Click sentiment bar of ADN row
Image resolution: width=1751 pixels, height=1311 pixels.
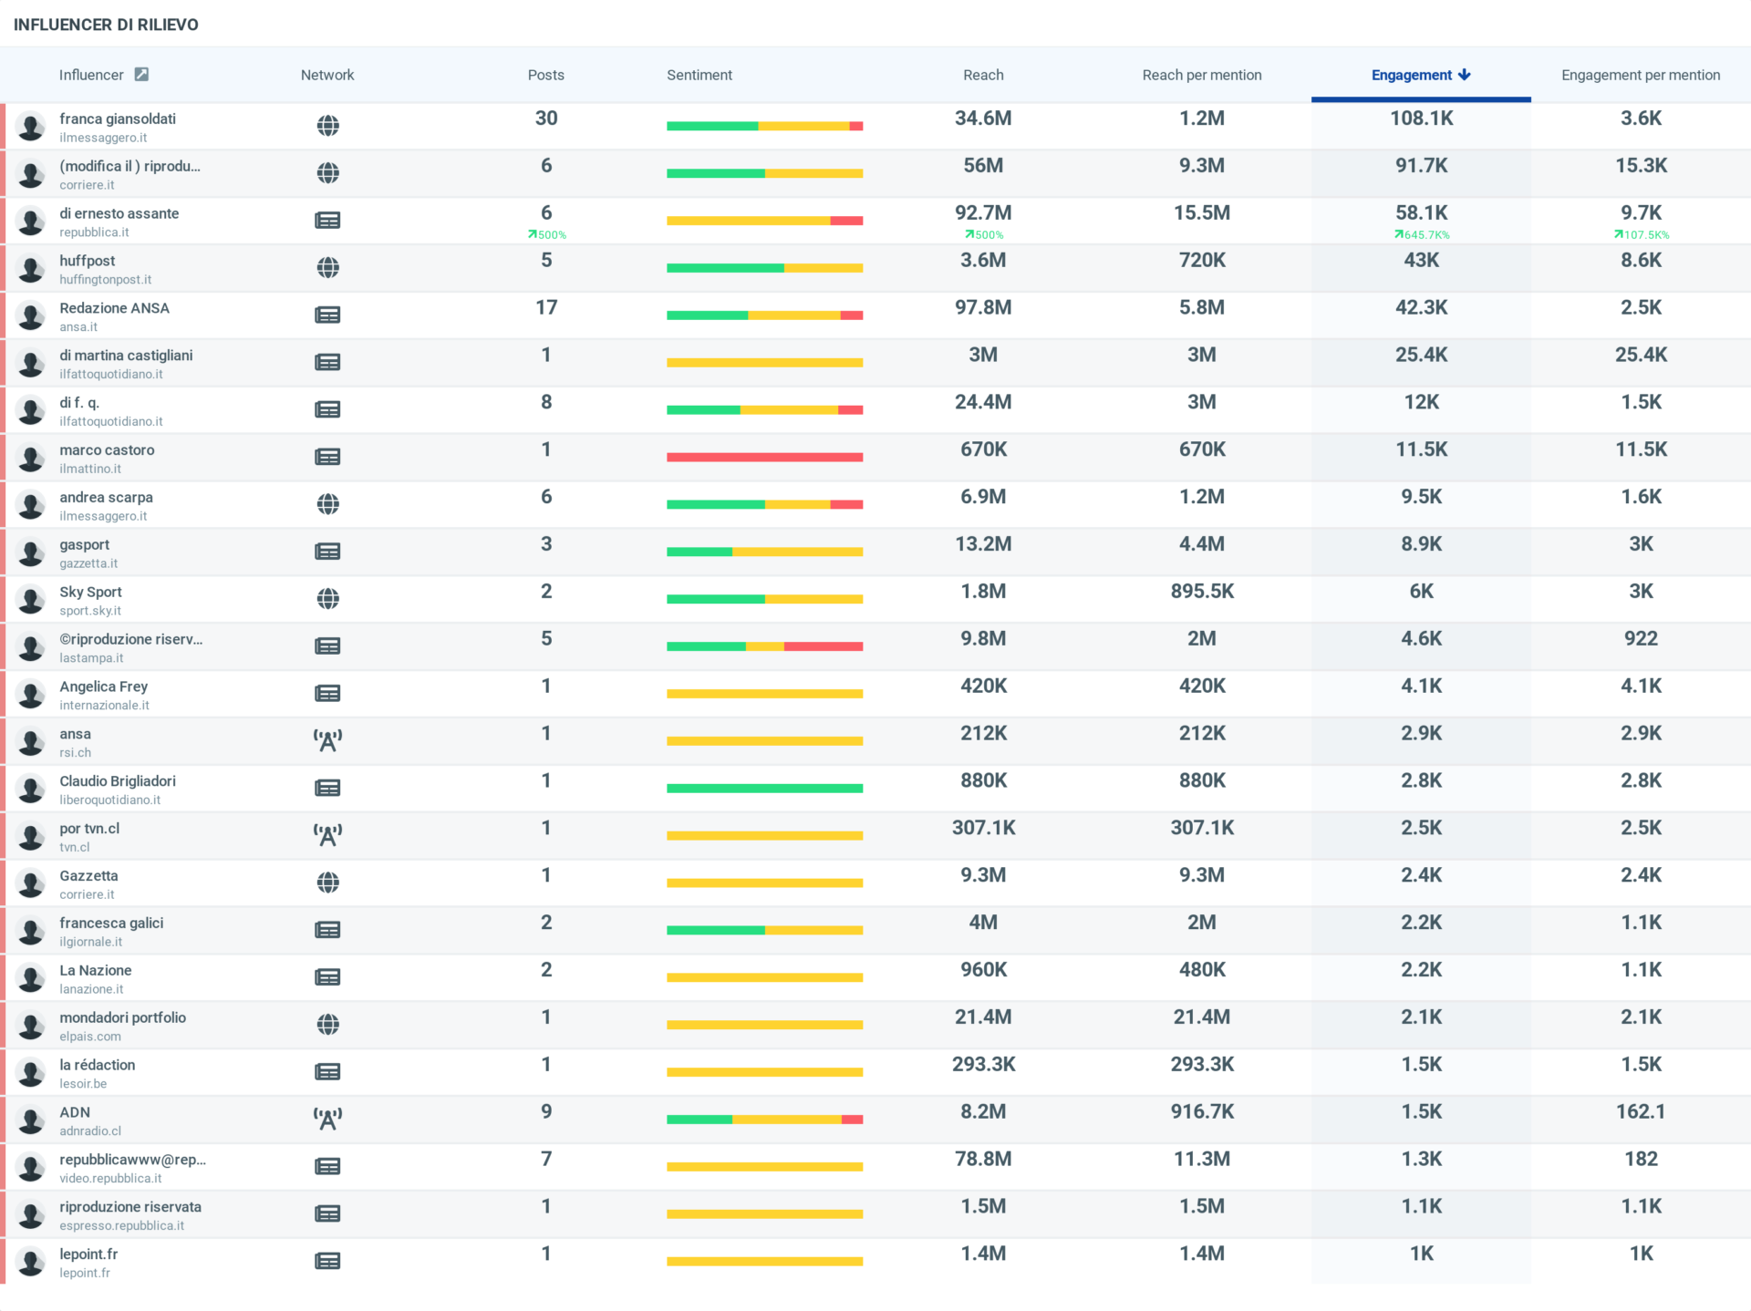point(764,1120)
